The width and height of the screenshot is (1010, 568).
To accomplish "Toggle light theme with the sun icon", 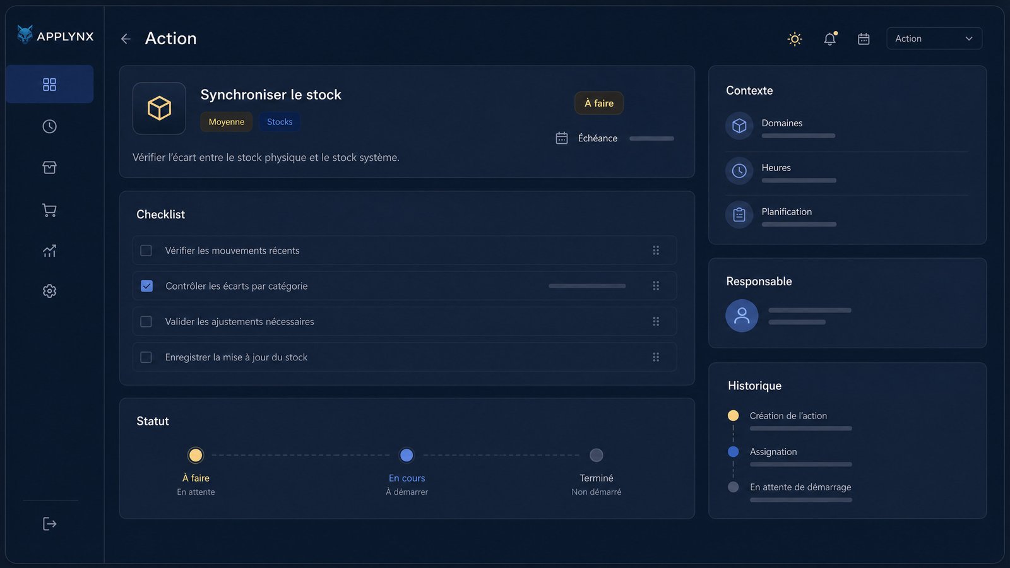I will tap(795, 38).
